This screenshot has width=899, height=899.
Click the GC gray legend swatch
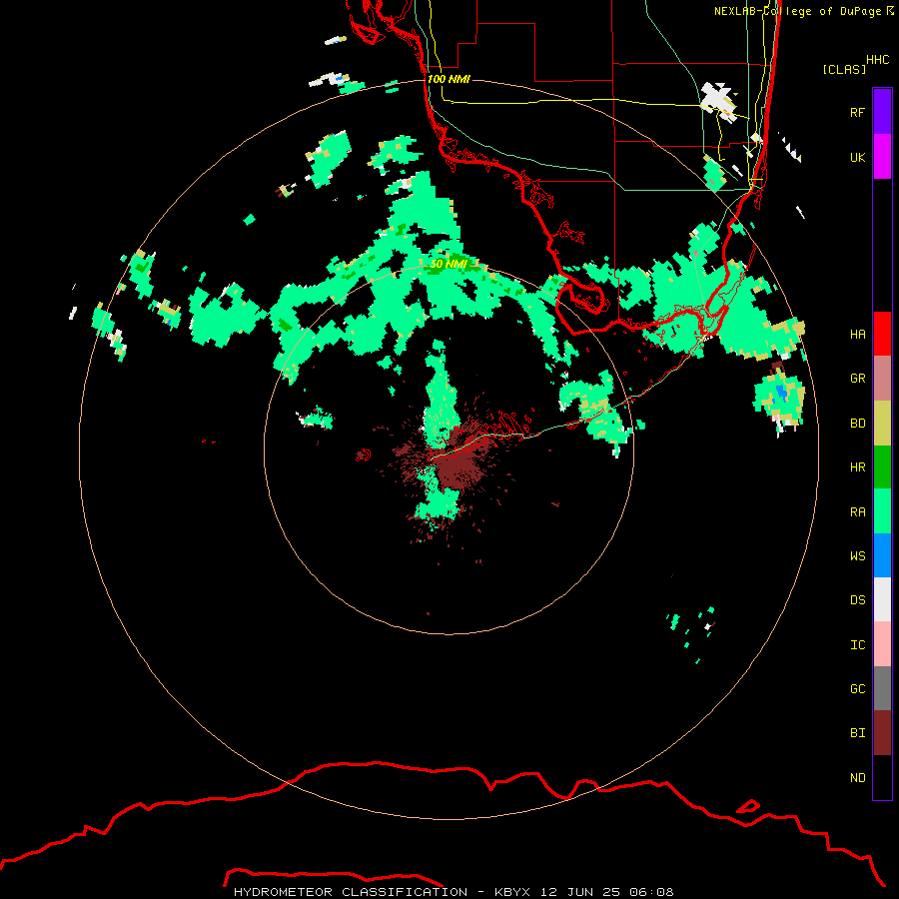[882, 688]
